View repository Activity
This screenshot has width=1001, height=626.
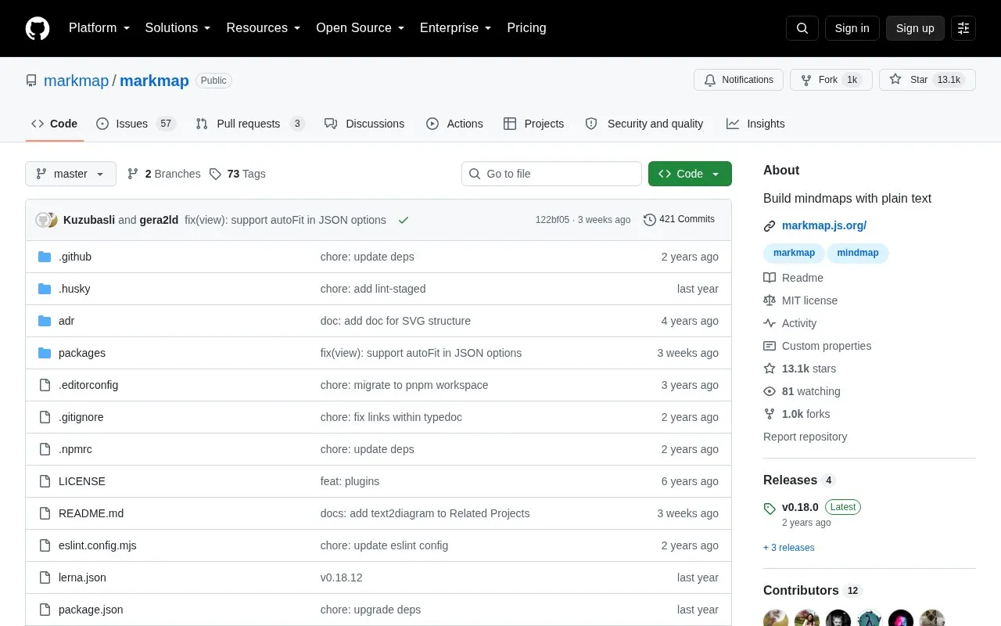click(790, 323)
